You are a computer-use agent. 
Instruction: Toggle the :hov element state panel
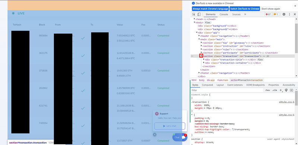click(x=267, y=90)
